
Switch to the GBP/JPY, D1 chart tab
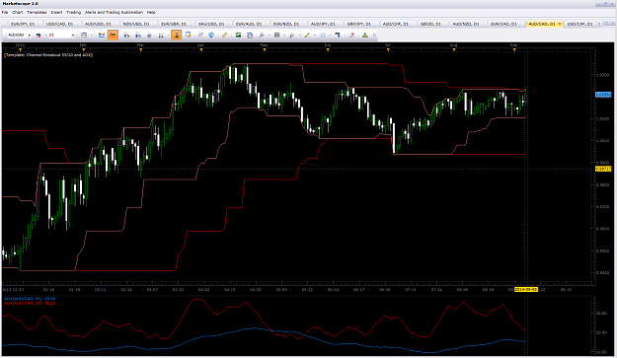point(359,24)
